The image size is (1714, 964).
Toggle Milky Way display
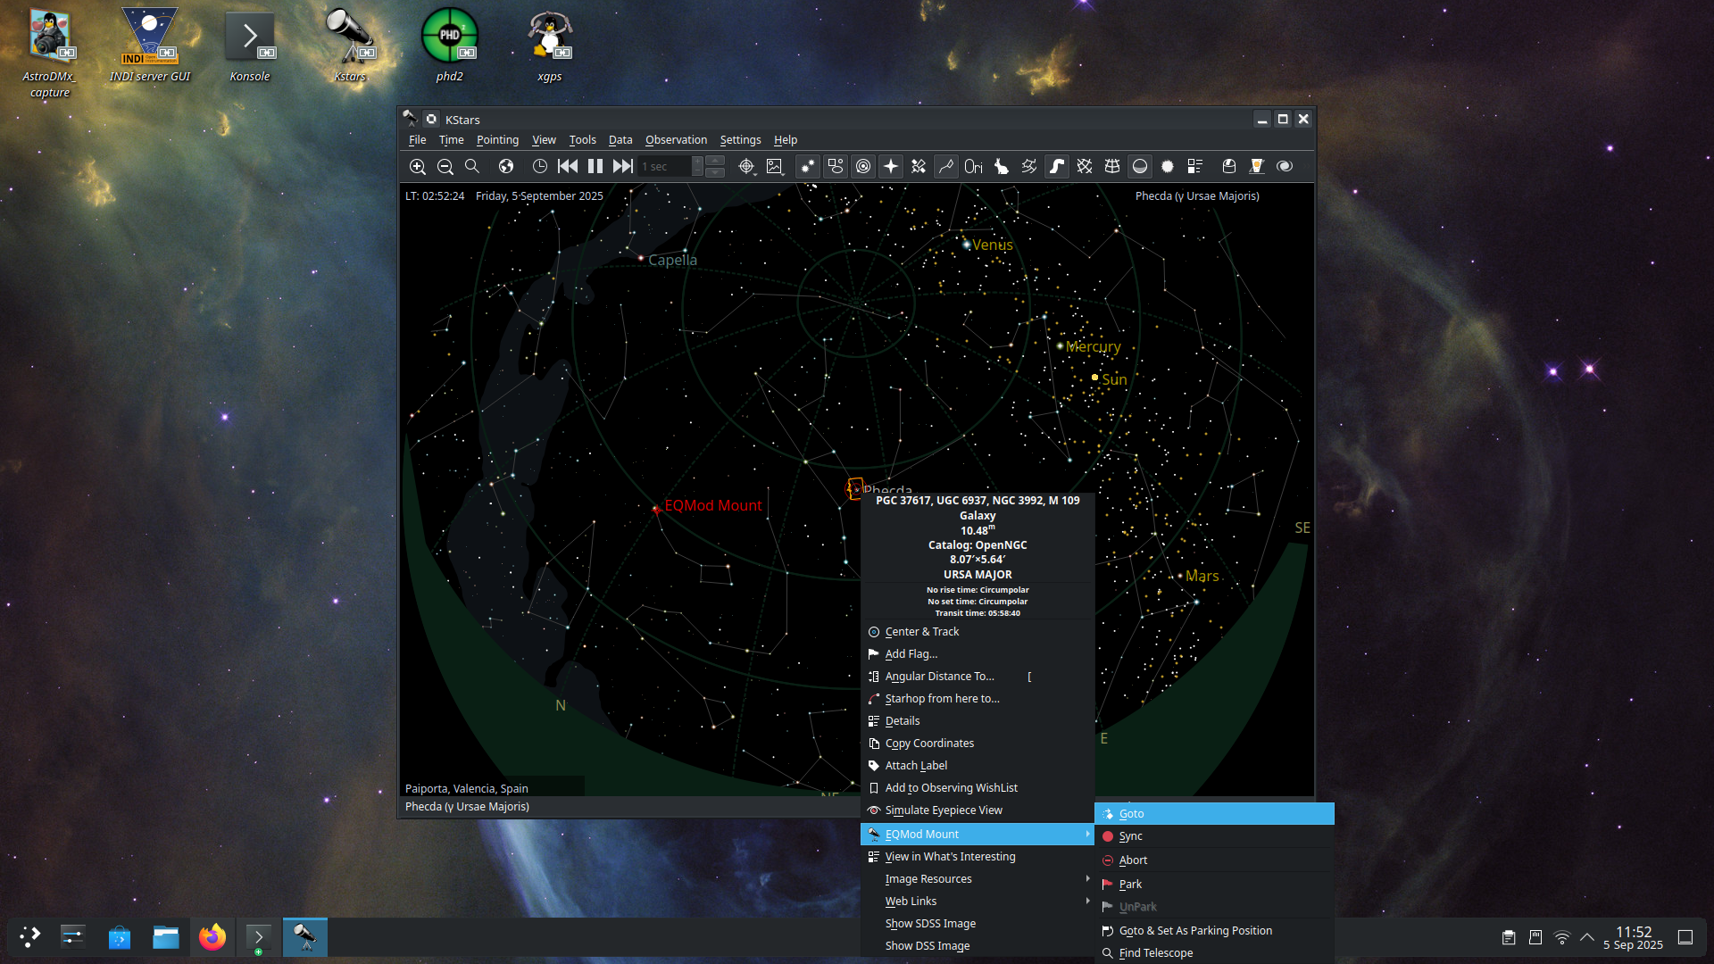click(1057, 167)
